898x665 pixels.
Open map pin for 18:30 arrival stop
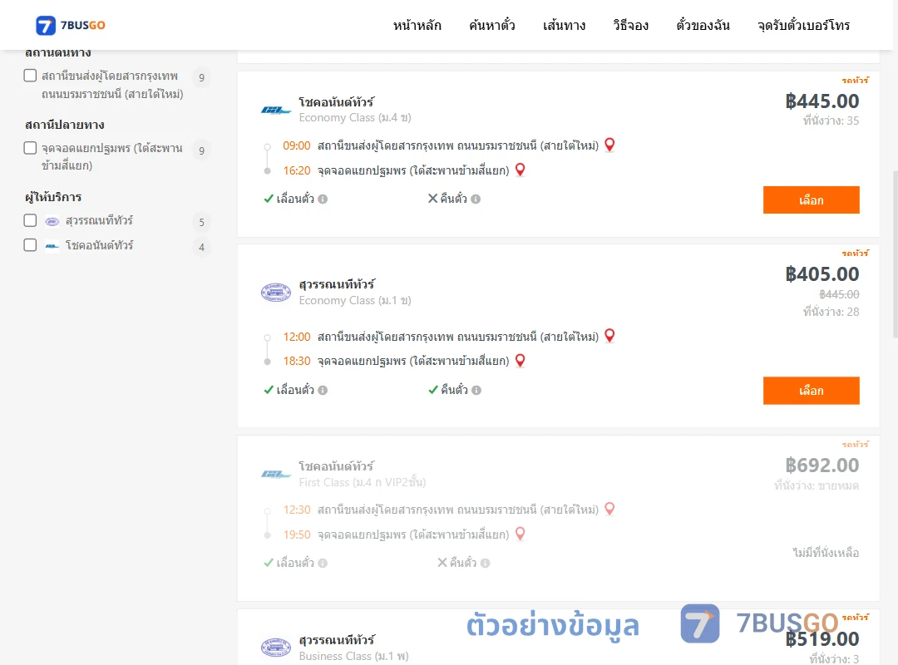(x=520, y=361)
